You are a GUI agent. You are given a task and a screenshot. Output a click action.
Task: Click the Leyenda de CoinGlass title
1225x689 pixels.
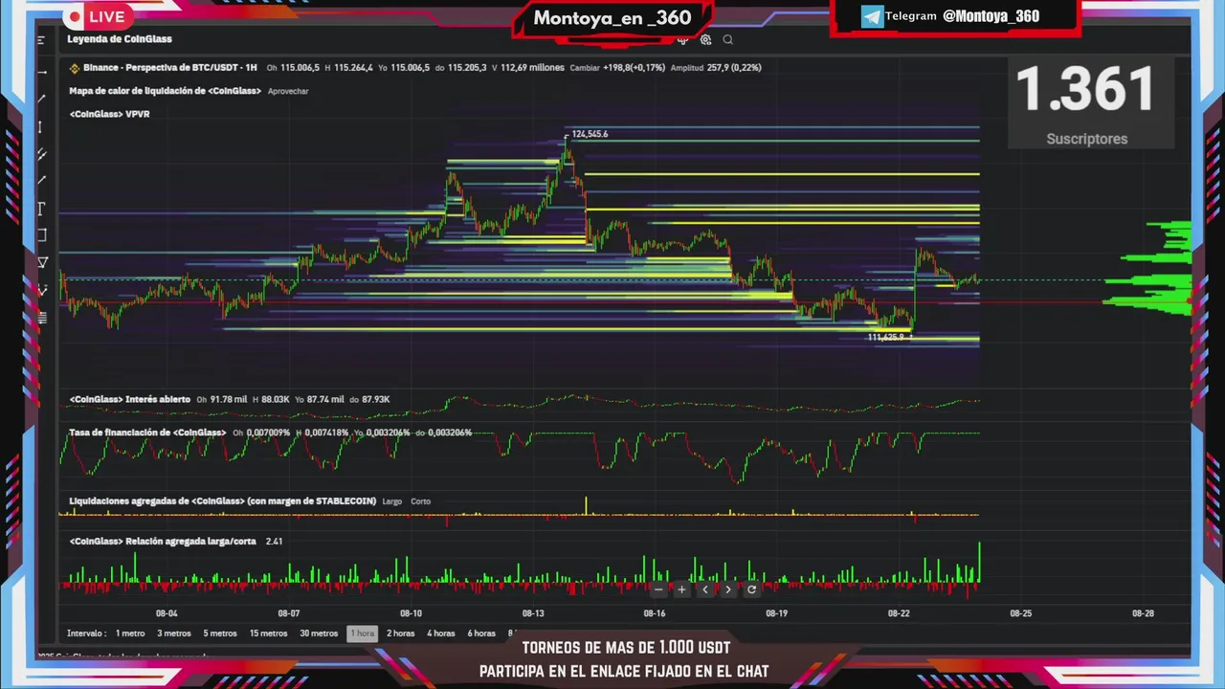[x=120, y=39]
